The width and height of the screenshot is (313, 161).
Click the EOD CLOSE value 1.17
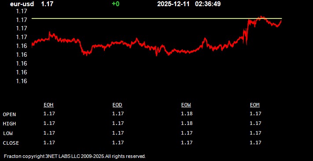coord(118,143)
